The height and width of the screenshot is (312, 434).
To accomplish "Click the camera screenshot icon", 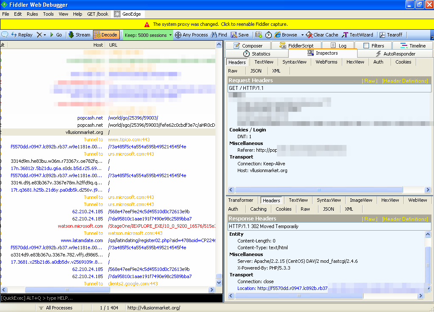I will [x=259, y=34].
